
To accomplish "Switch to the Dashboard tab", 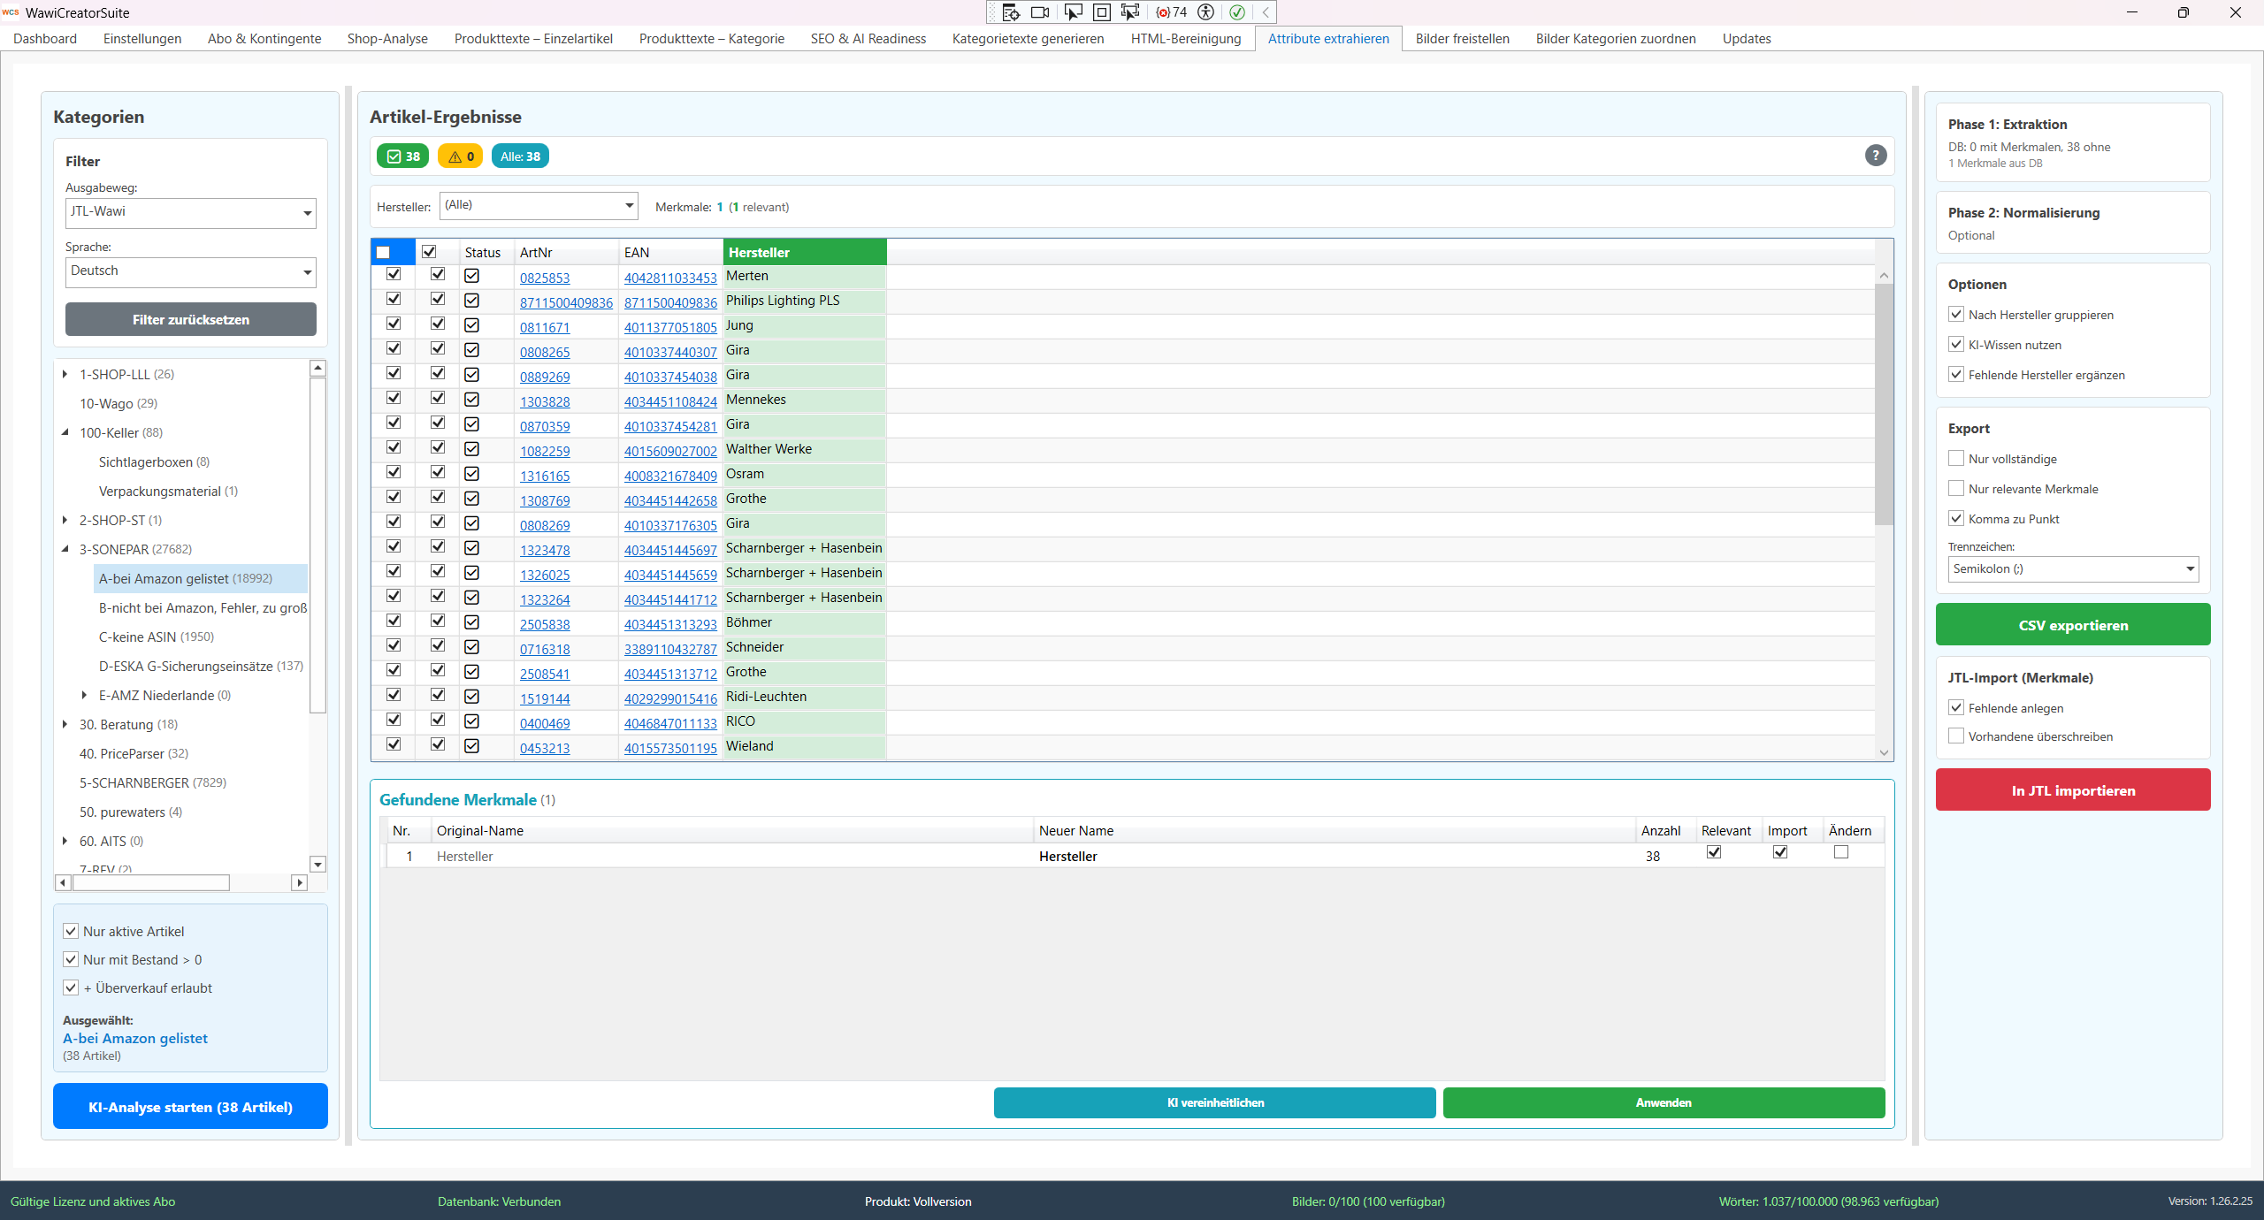I will pyautogui.click(x=45, y=39).
